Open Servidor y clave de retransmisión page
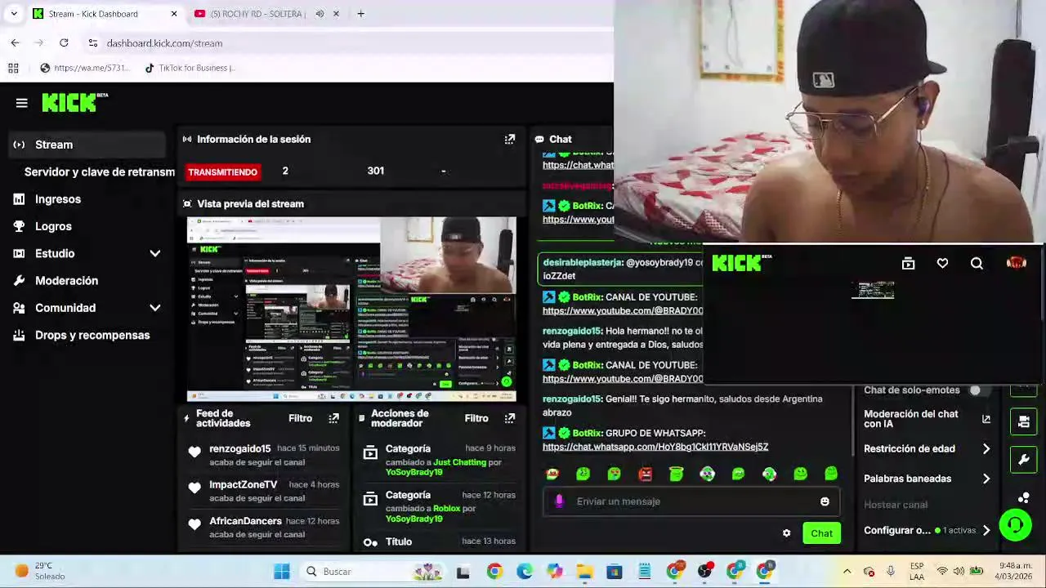The width and height of the screenshot is (1046, 588). pos(100,172)
